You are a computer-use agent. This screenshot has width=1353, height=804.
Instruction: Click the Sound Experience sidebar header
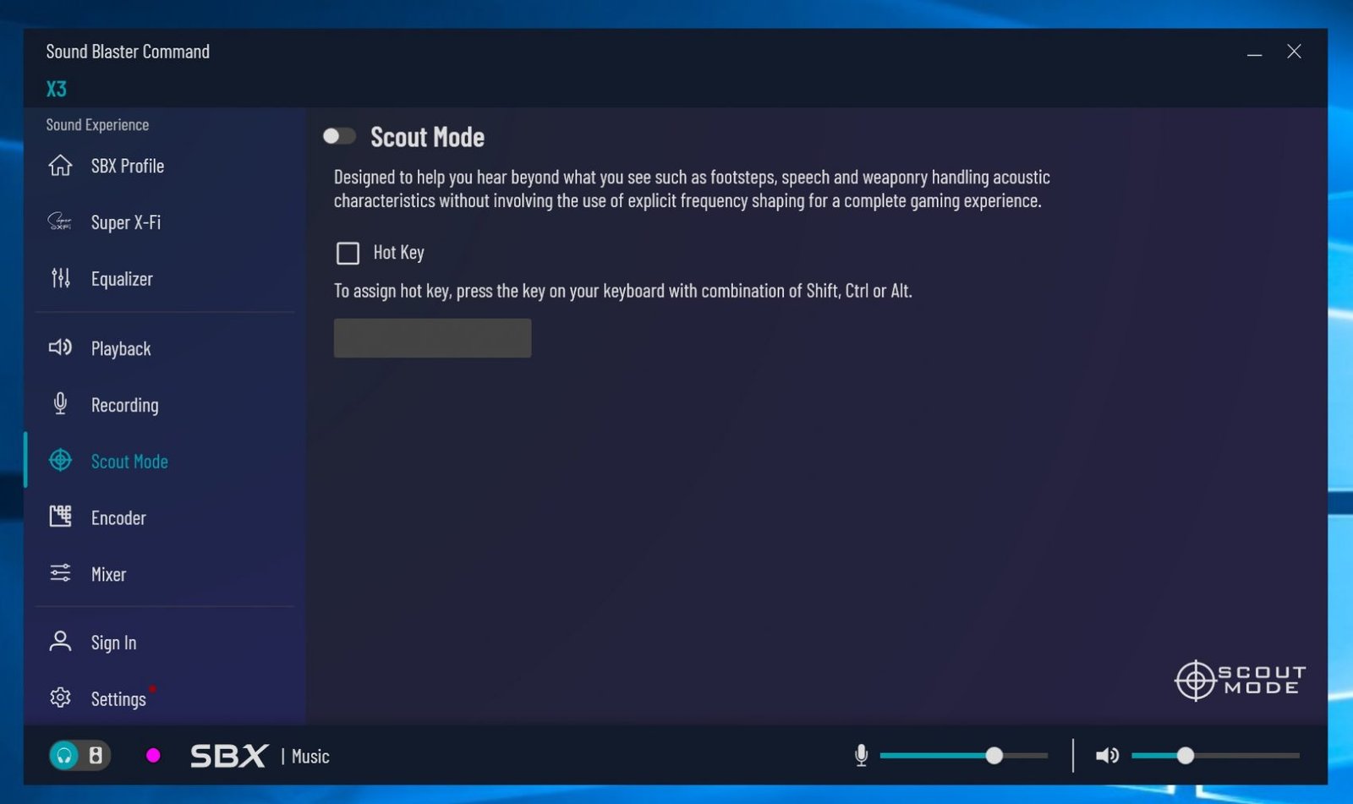click(97, 125)
